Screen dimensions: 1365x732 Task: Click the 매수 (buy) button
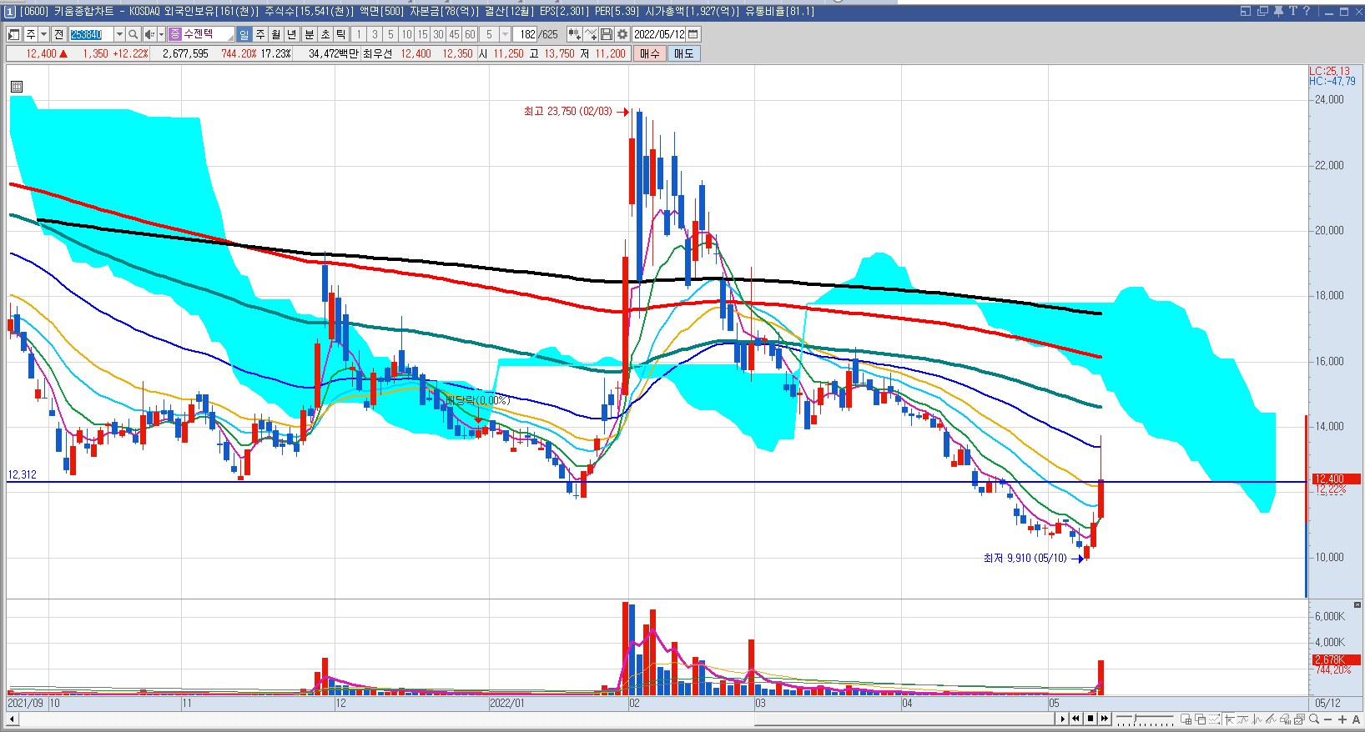click(650, 53)
